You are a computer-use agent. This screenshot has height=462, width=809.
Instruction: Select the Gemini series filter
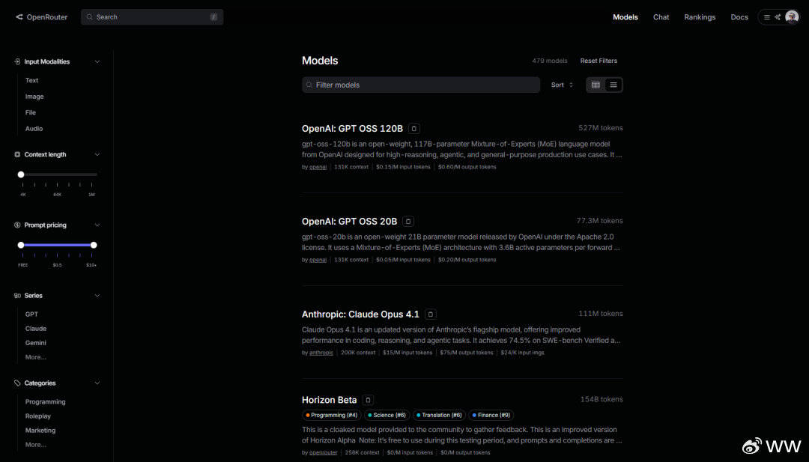(36, 343)
